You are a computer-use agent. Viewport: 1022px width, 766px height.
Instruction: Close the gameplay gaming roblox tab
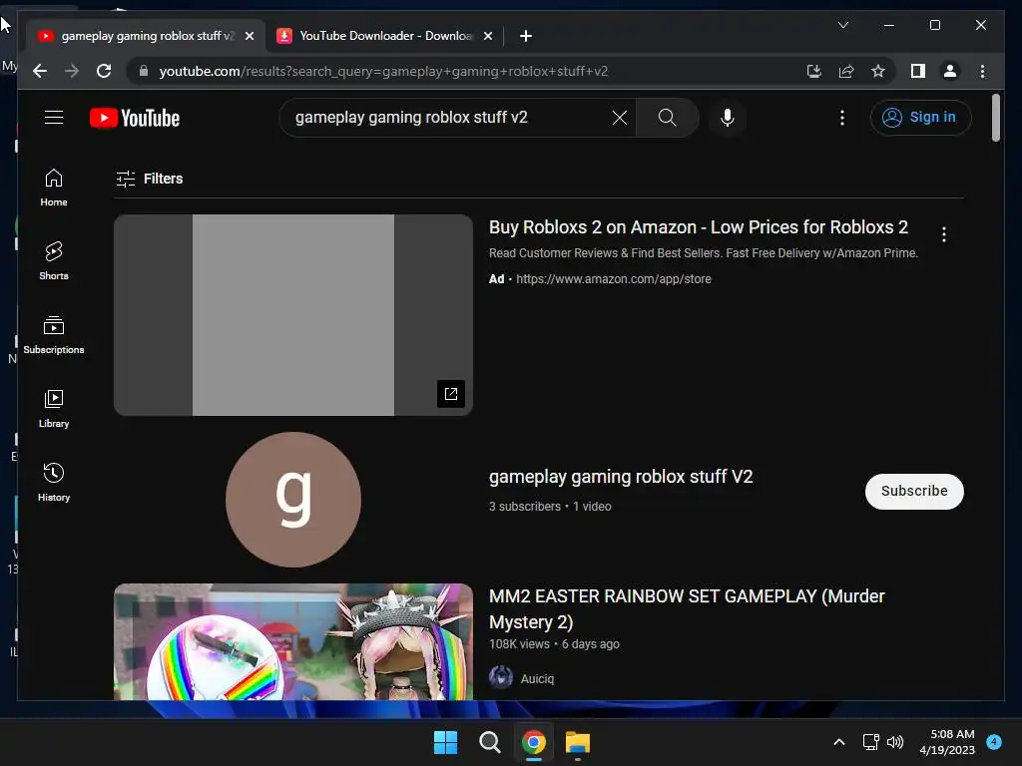[249, 36]
